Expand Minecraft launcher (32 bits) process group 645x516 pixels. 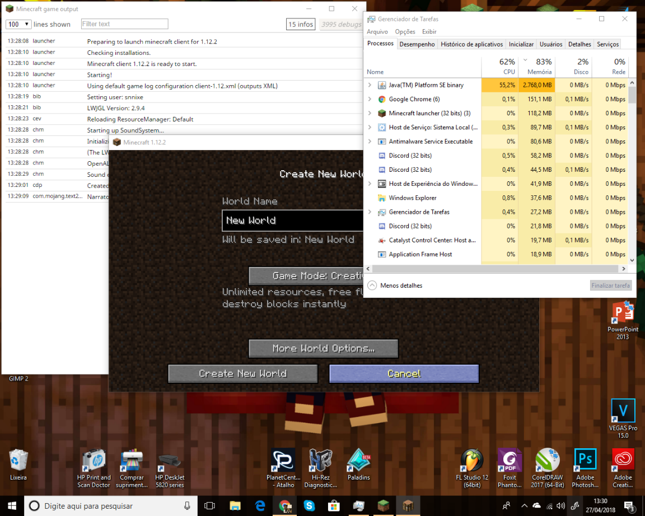click(370, 113)
